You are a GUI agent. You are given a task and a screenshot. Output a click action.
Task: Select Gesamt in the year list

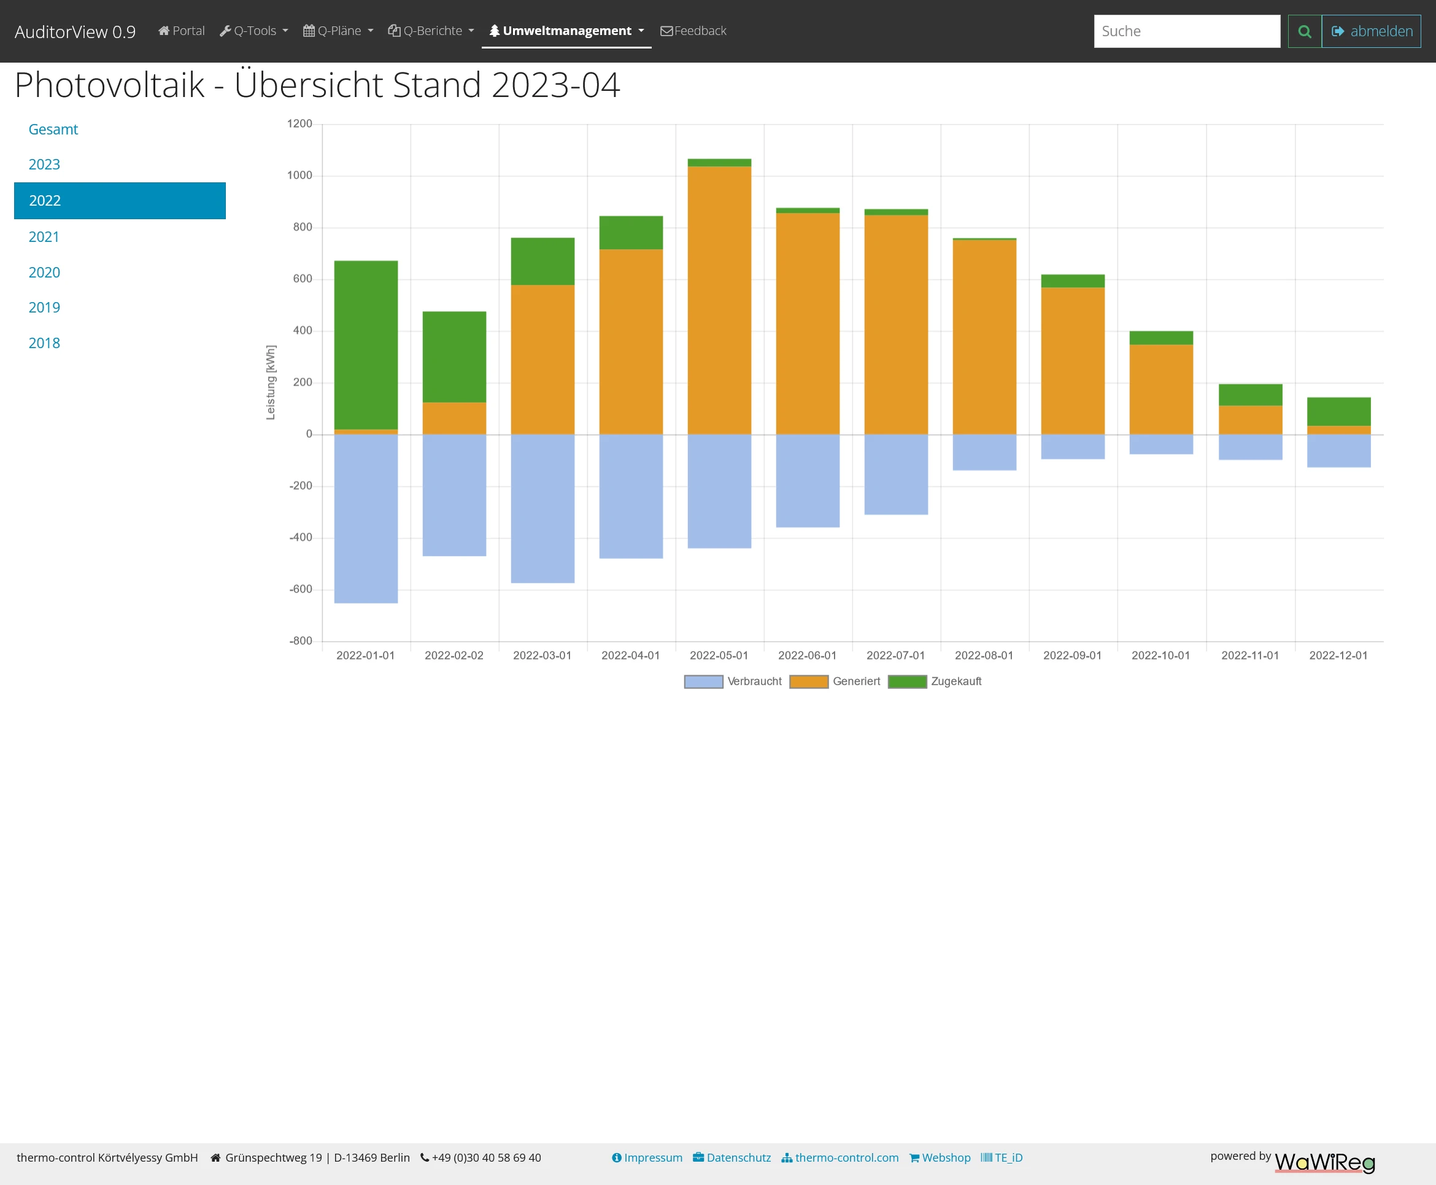point(53,129)
